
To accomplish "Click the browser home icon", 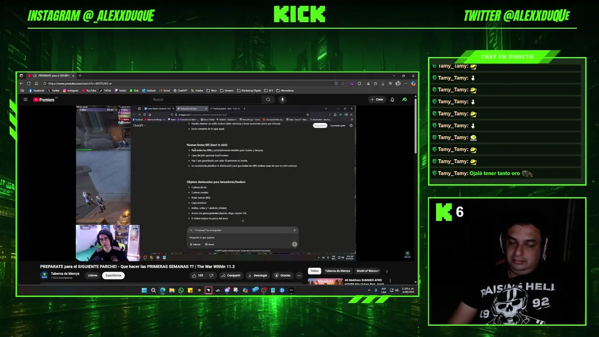I will [x=36, y=83].
